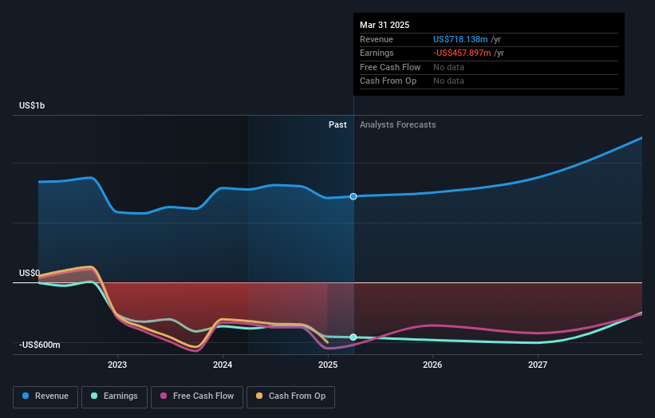Click the Past label on chart

point(337,124)
